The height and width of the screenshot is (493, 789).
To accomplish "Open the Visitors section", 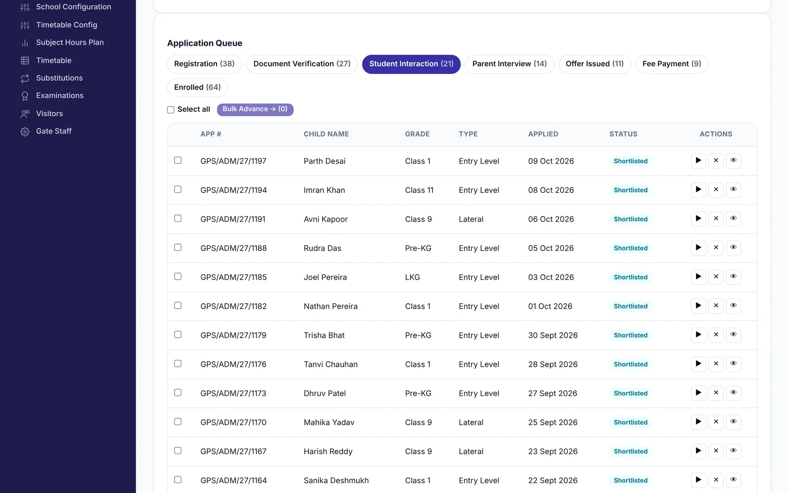I will pos(42,113).
